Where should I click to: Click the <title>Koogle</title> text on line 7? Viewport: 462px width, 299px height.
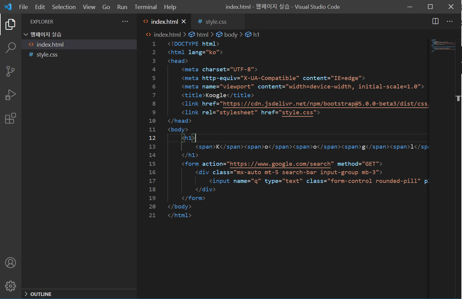coord(218,95)
